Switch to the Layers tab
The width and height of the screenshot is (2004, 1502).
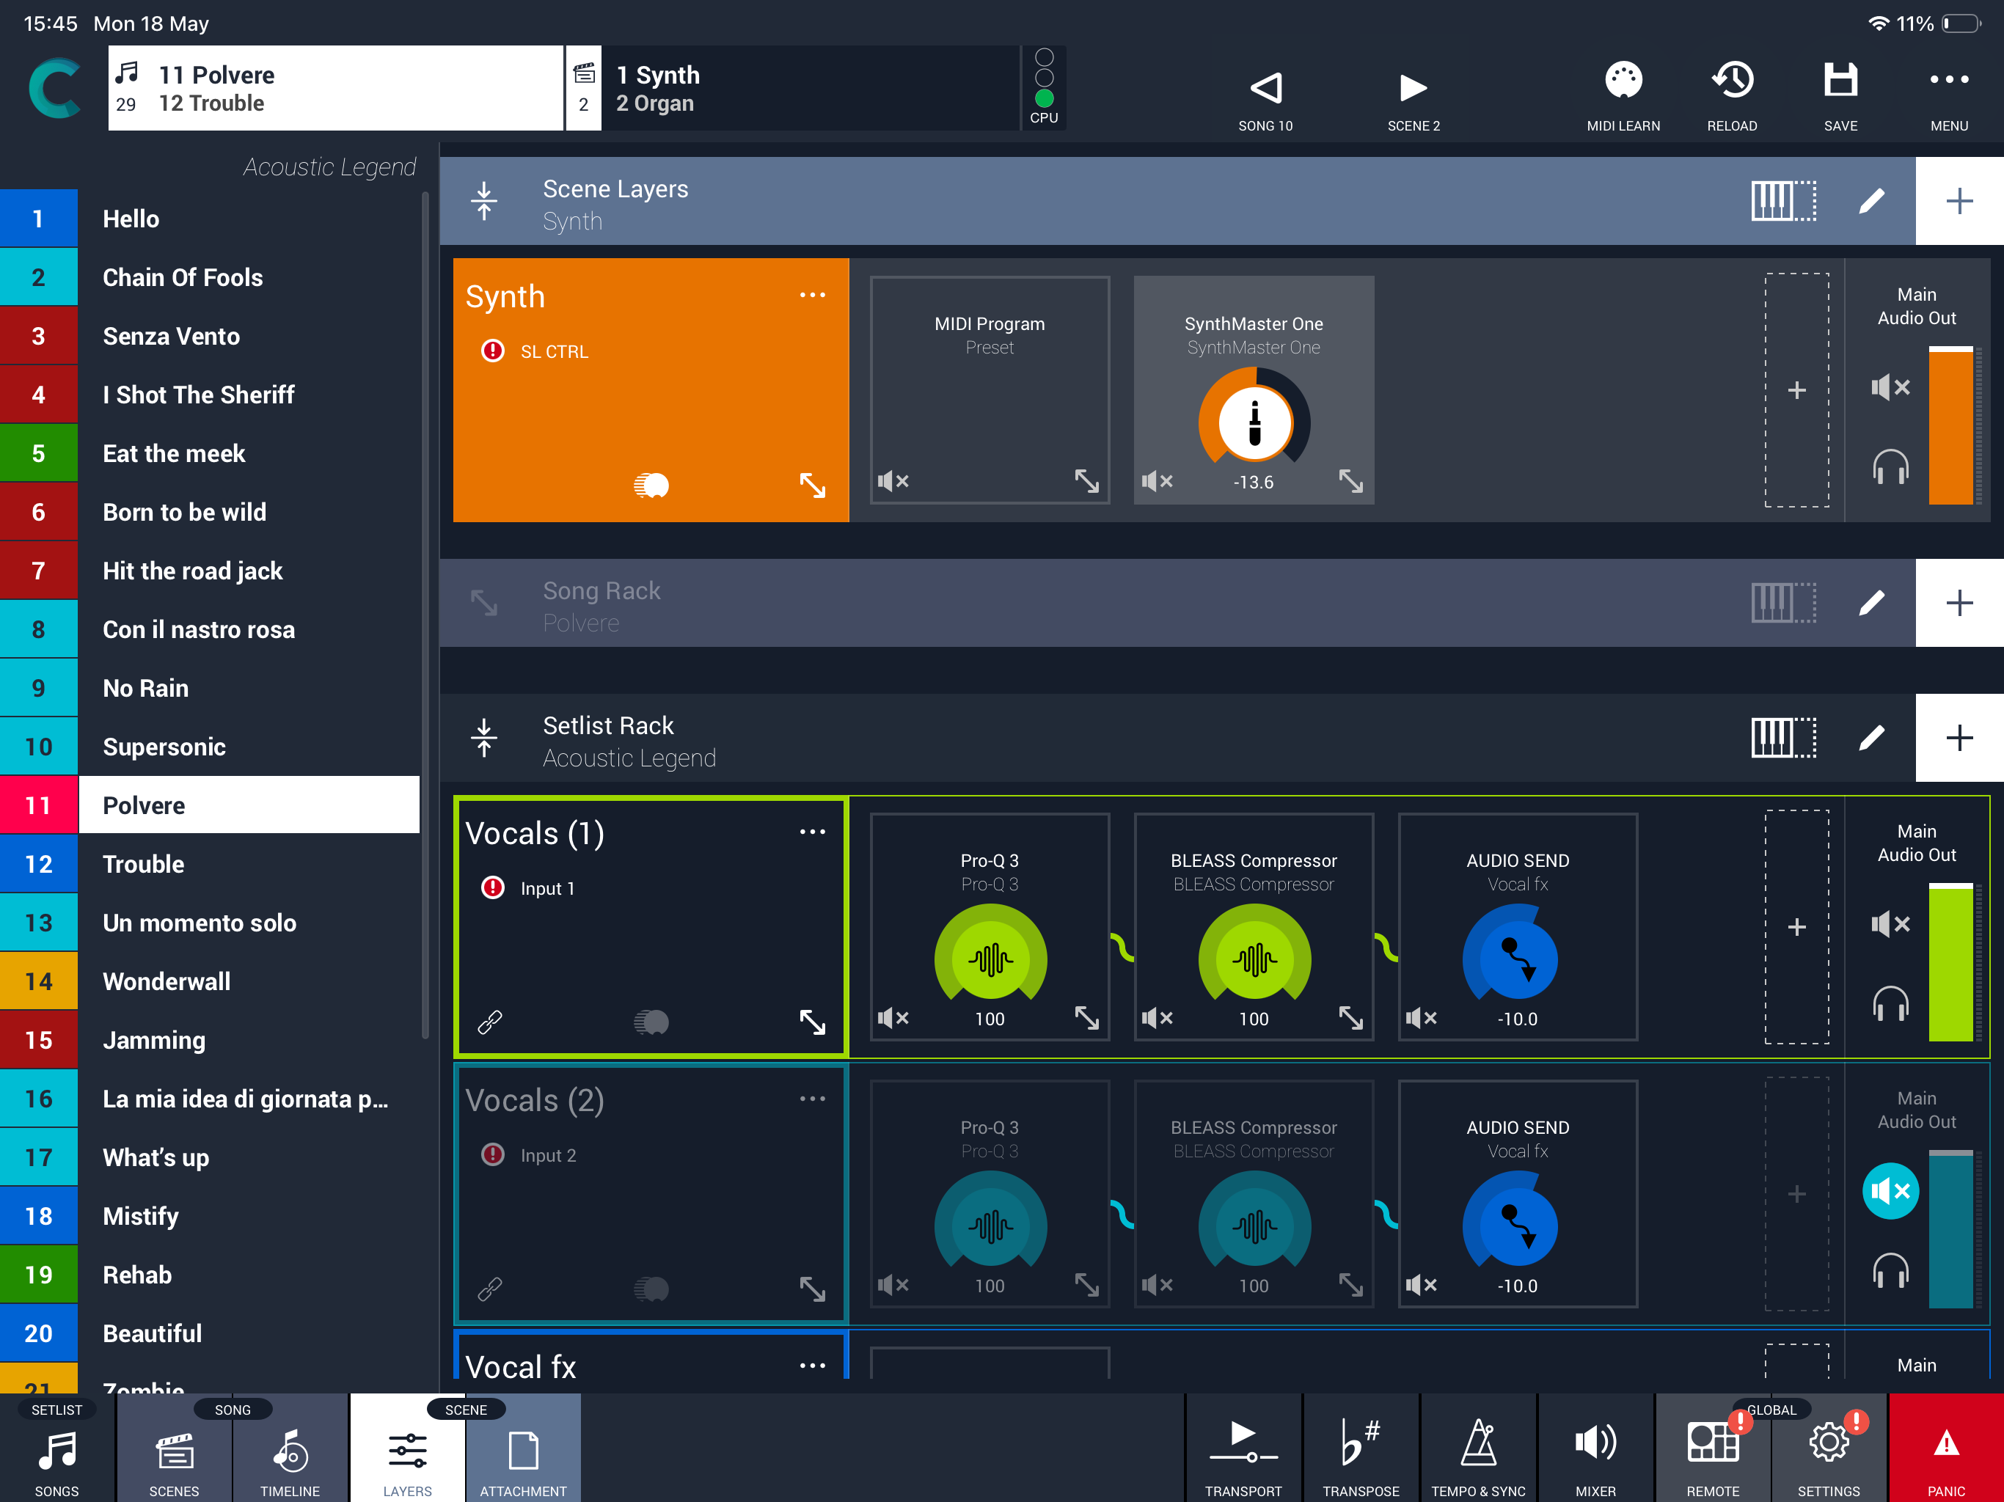coord(407,1448)
